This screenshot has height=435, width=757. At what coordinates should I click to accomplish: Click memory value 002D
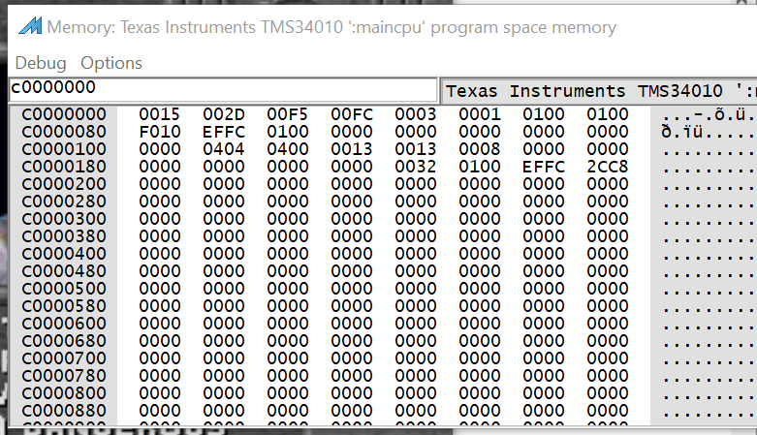coord(224,114)
